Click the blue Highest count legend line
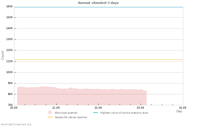Viewport: 197px width, 126px height. [x=95, y=113]
